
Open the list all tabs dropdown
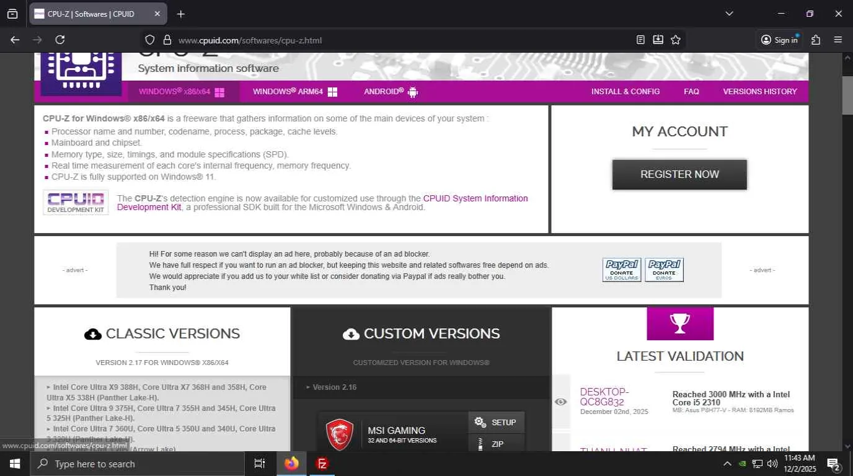(x=729, y=14)
